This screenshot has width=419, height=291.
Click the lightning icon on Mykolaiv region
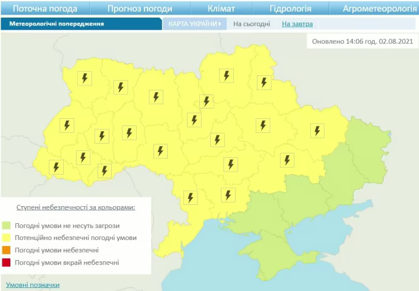[228, 195]
